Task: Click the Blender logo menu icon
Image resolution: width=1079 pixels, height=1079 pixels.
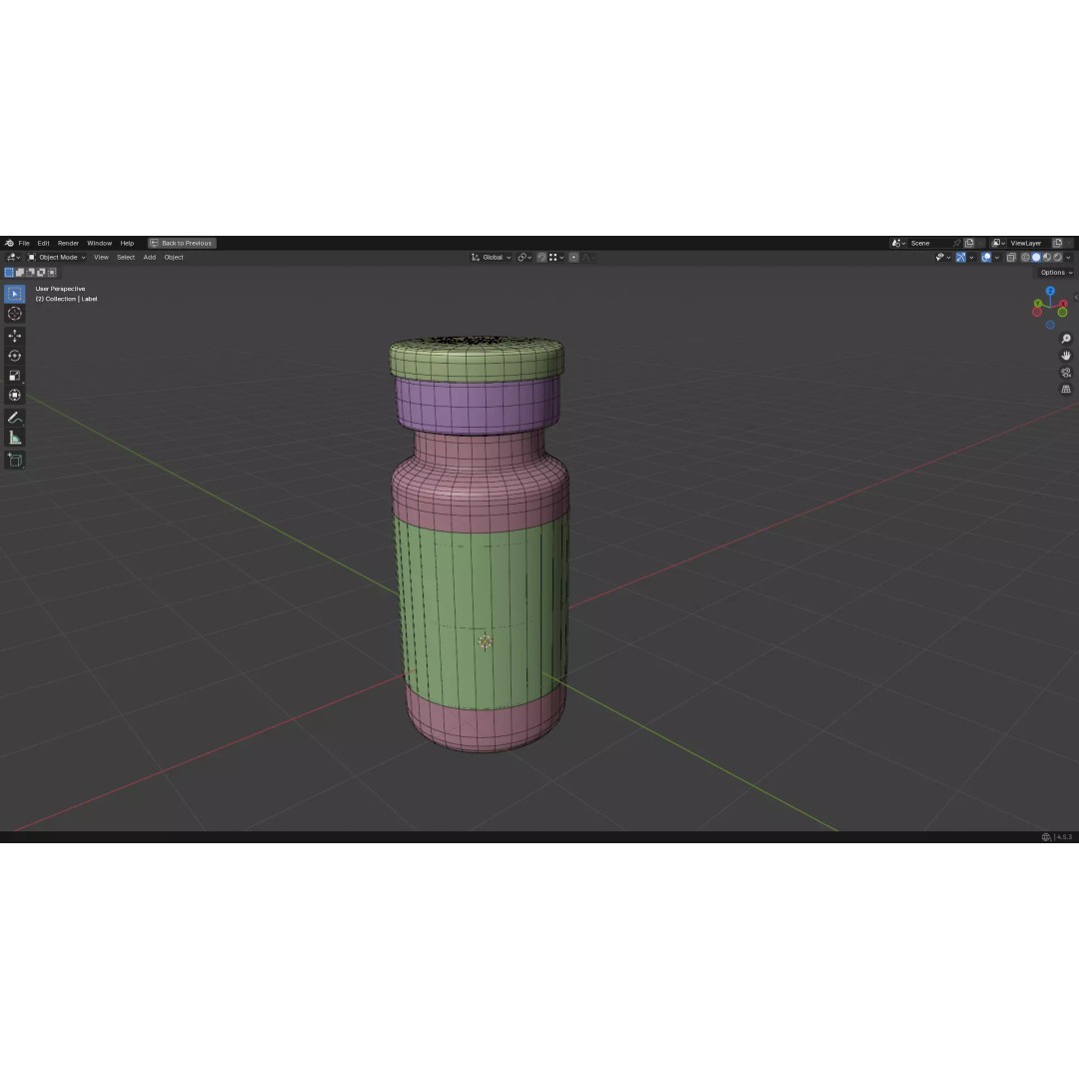Action: pyautogui.click(x=9, y=243)
